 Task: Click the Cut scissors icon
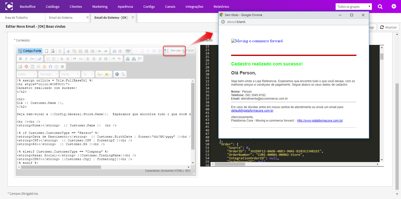click(68, 51)
